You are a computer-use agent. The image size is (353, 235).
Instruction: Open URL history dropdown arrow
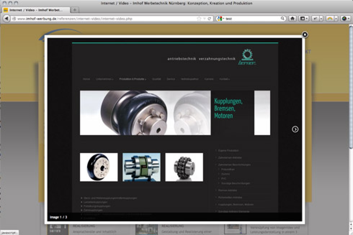204,19
